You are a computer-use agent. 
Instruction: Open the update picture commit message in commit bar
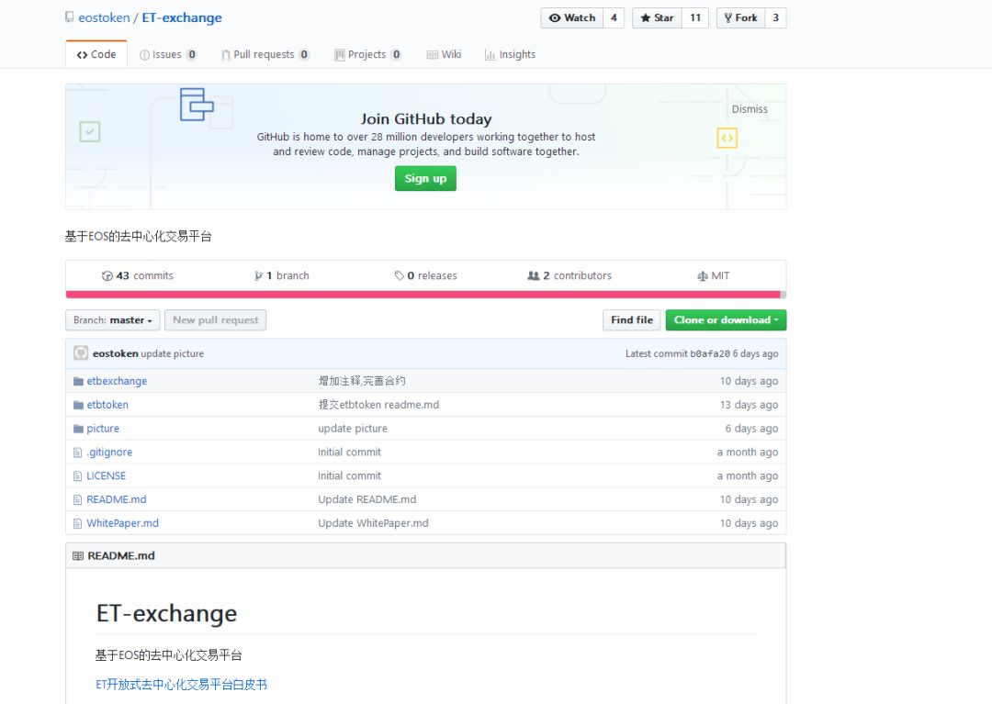pyautogui.click(x=172, y=353)
